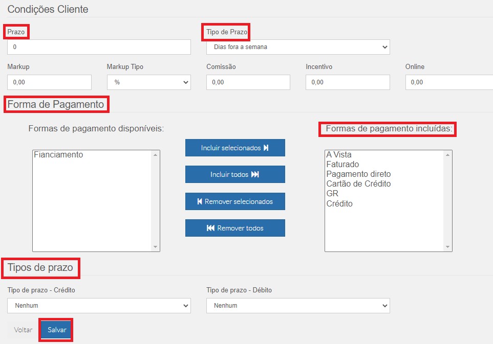This screenshot has width=493, height=344.
Task: Click the Online input field
Action: coord(449,82)
